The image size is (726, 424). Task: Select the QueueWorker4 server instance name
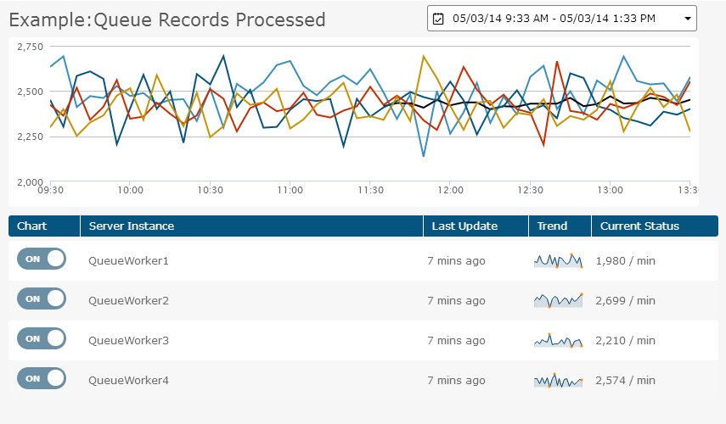click(129, 380)
